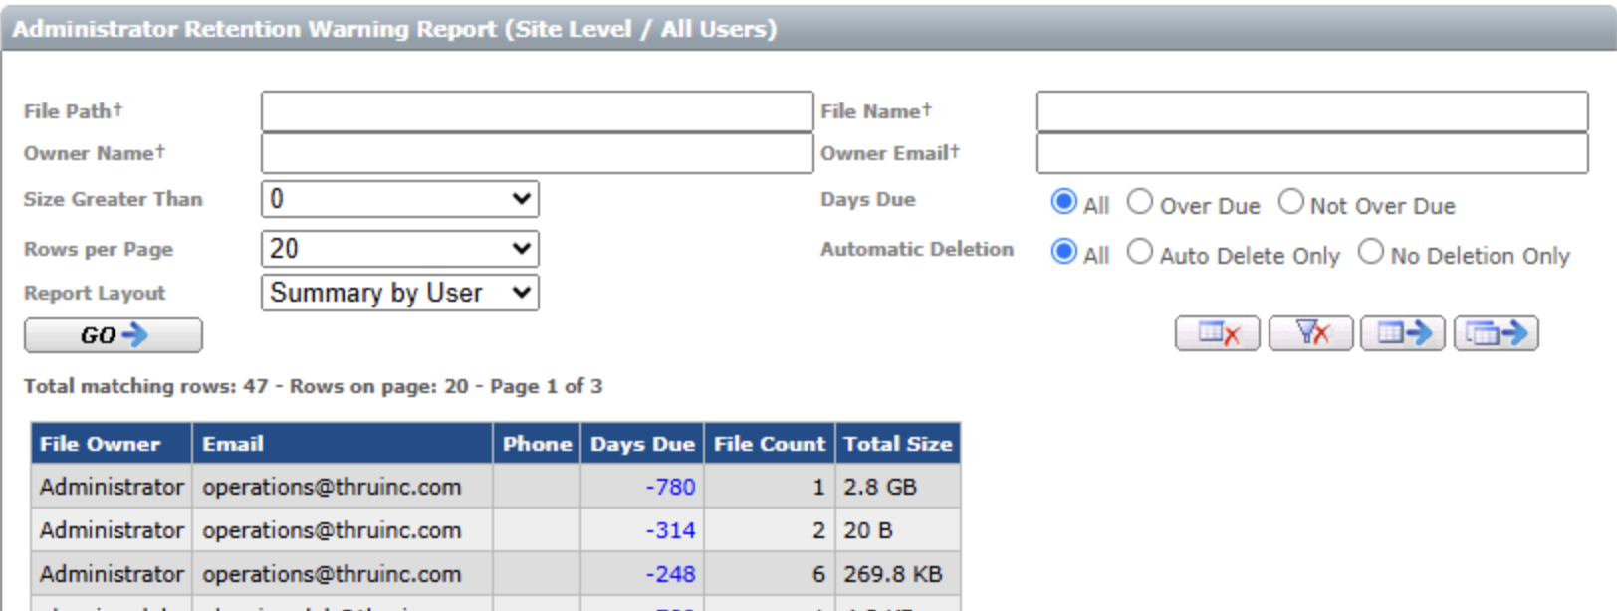
Task: Click the clear filter funnel icon button
Action: [x=1310, y=333]
